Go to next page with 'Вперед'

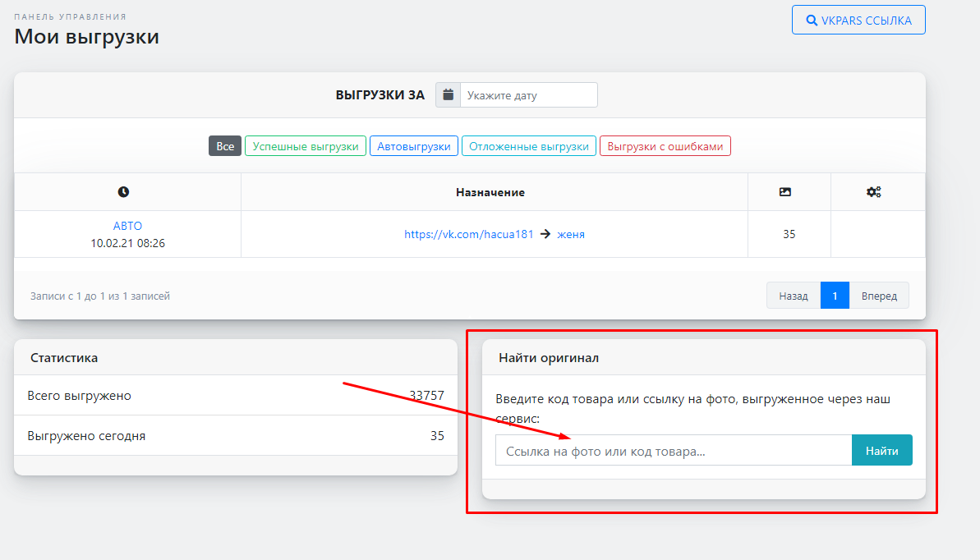[x=879, y=296]
